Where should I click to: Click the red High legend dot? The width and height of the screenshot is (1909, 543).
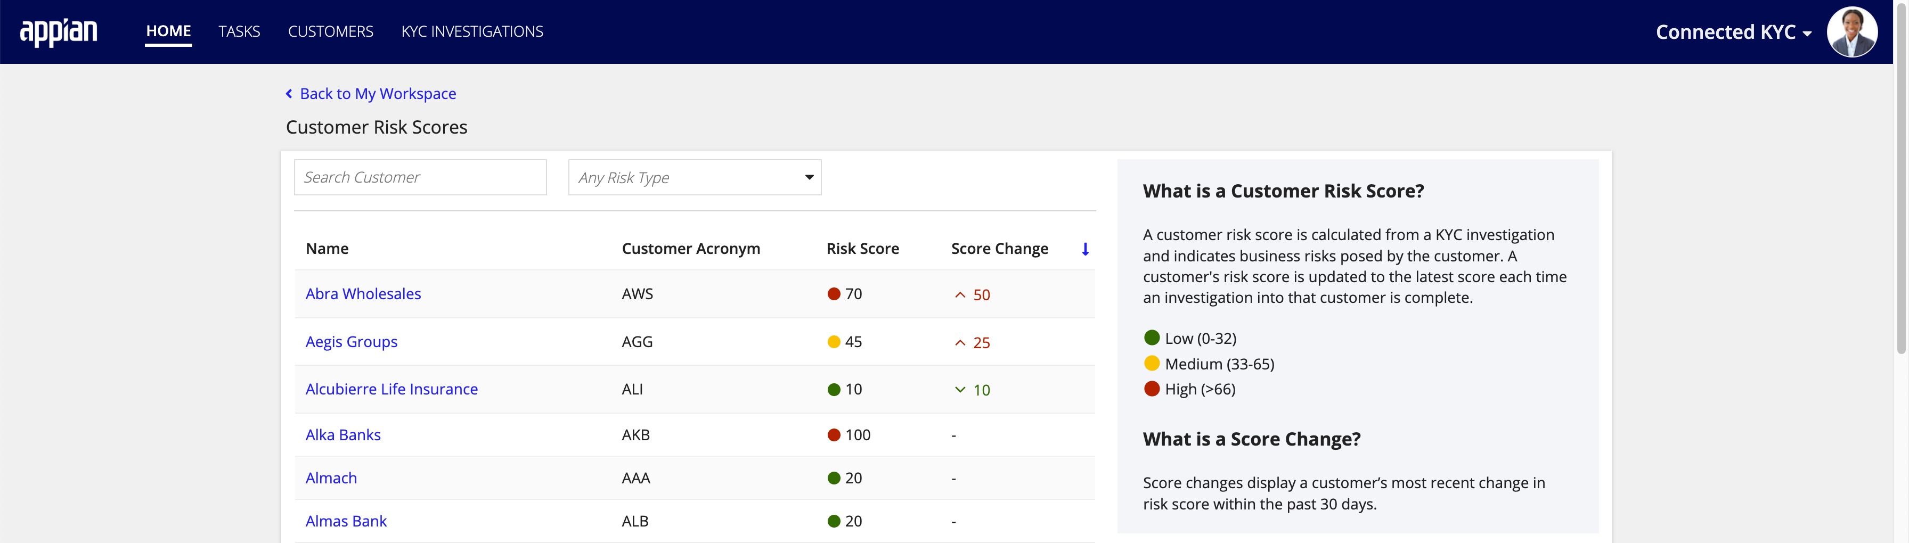click(x=1152, y=388)
